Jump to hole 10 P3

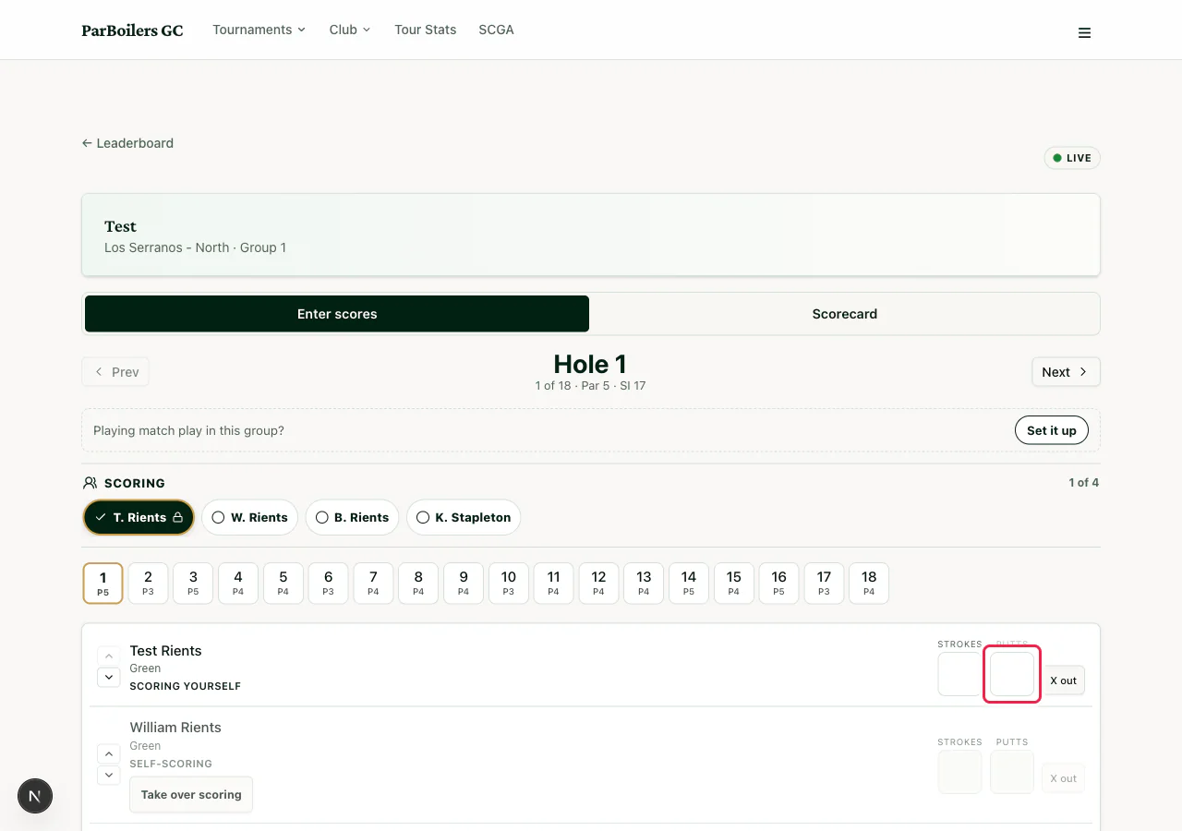coord(509,584)
